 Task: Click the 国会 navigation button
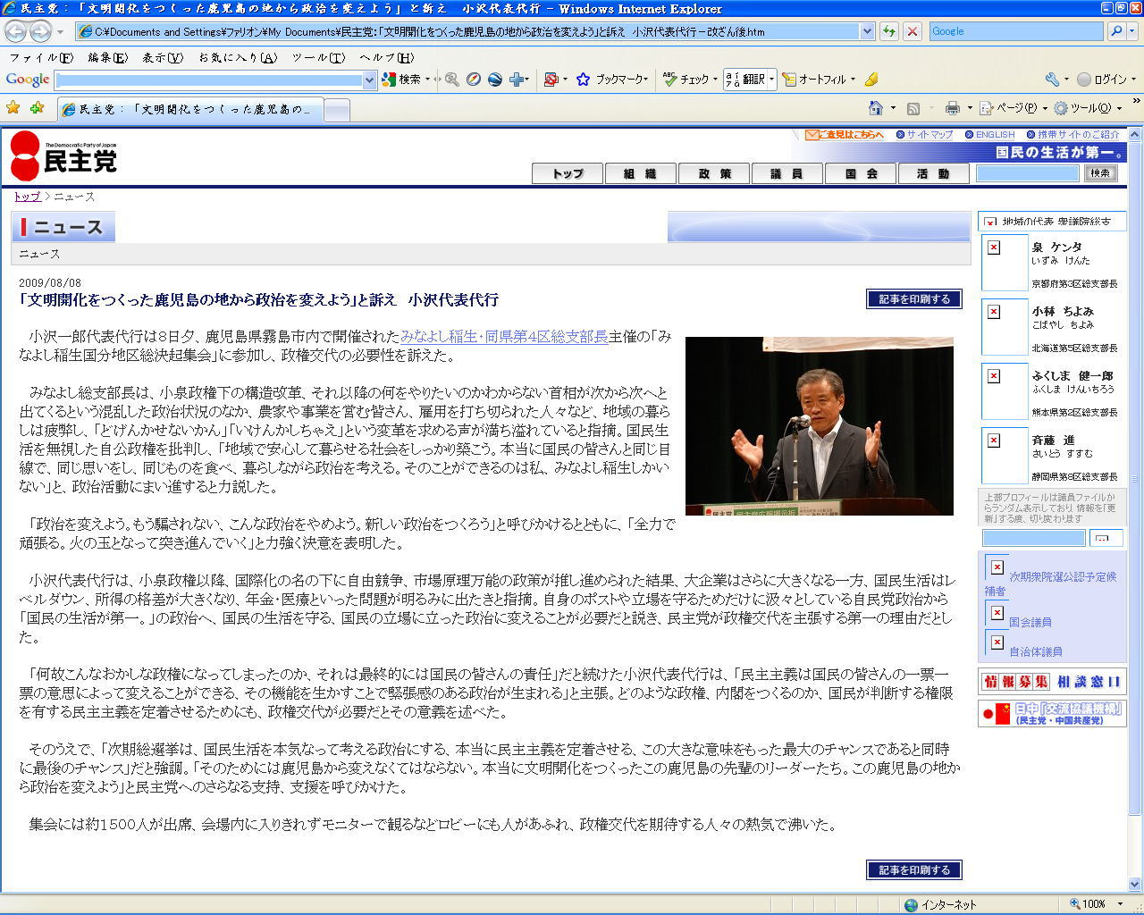(x=861, y=173)
